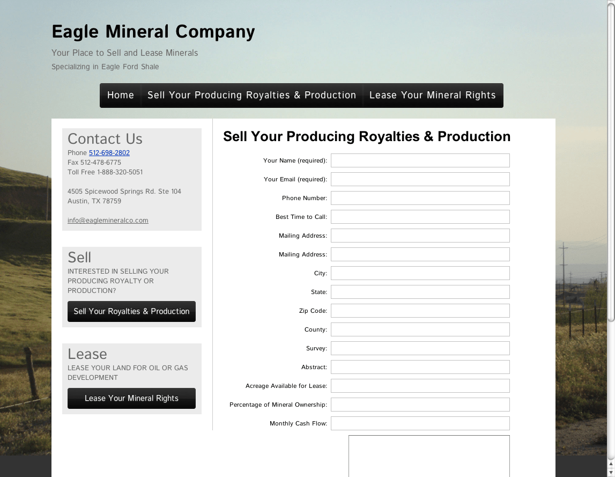Screen dimensions: 615x477
Task: Click the Best Time to Call field
Action: 420,216
